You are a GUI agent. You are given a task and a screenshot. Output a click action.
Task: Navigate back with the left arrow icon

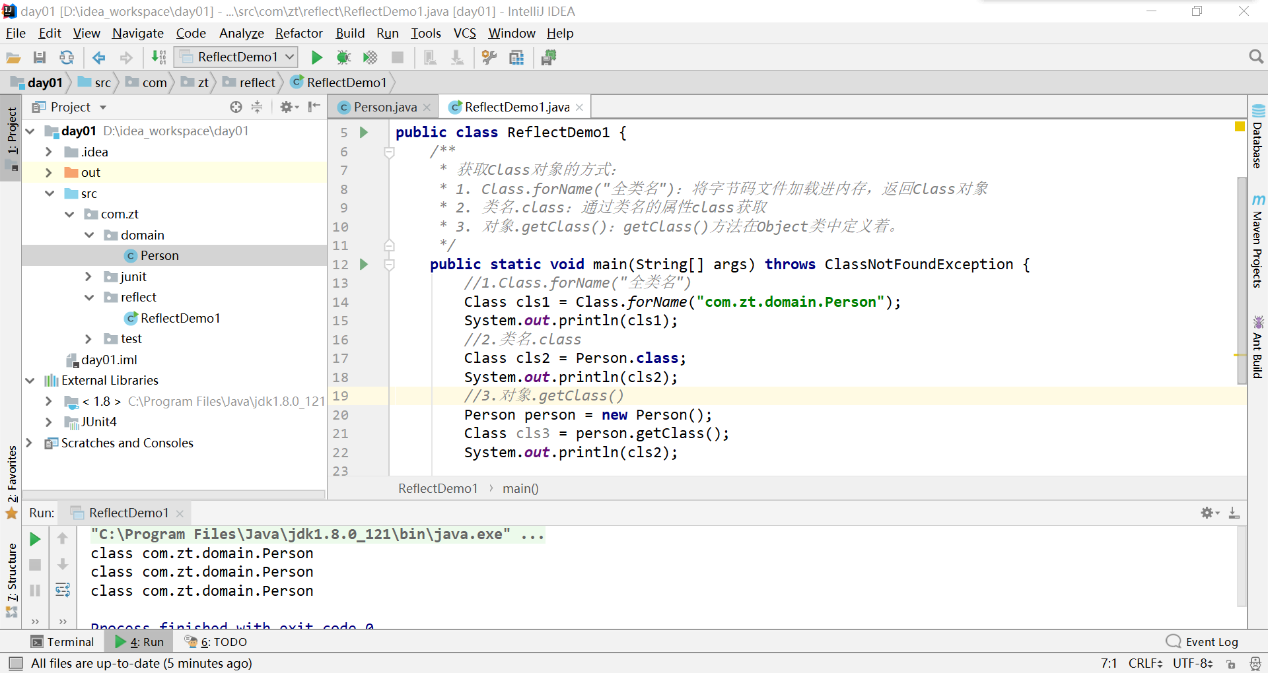99,57
